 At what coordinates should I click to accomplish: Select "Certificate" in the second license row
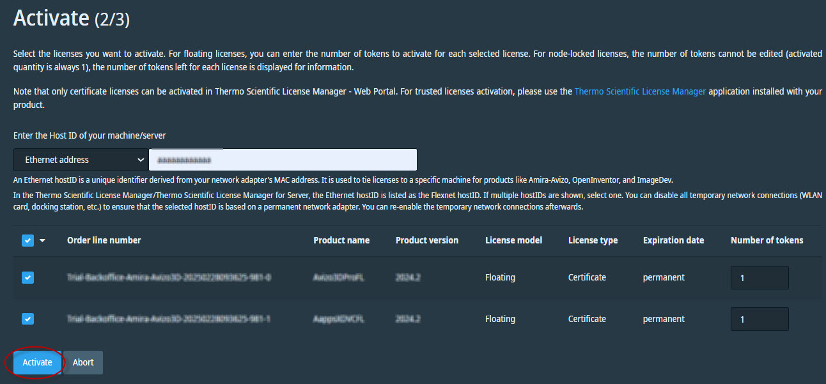pyautogui.click(x=588, y=318)
